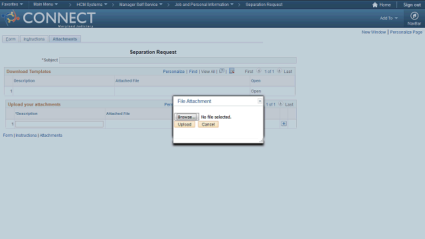The height and width of the screenshot is (239, 425).
Task: Select the Attachments tab
Action: click(65, 39)
